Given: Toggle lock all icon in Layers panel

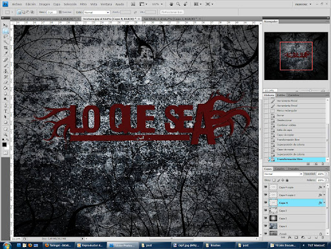Looking at the screenshot, I should pyautogui.click(x=287, y=180).
